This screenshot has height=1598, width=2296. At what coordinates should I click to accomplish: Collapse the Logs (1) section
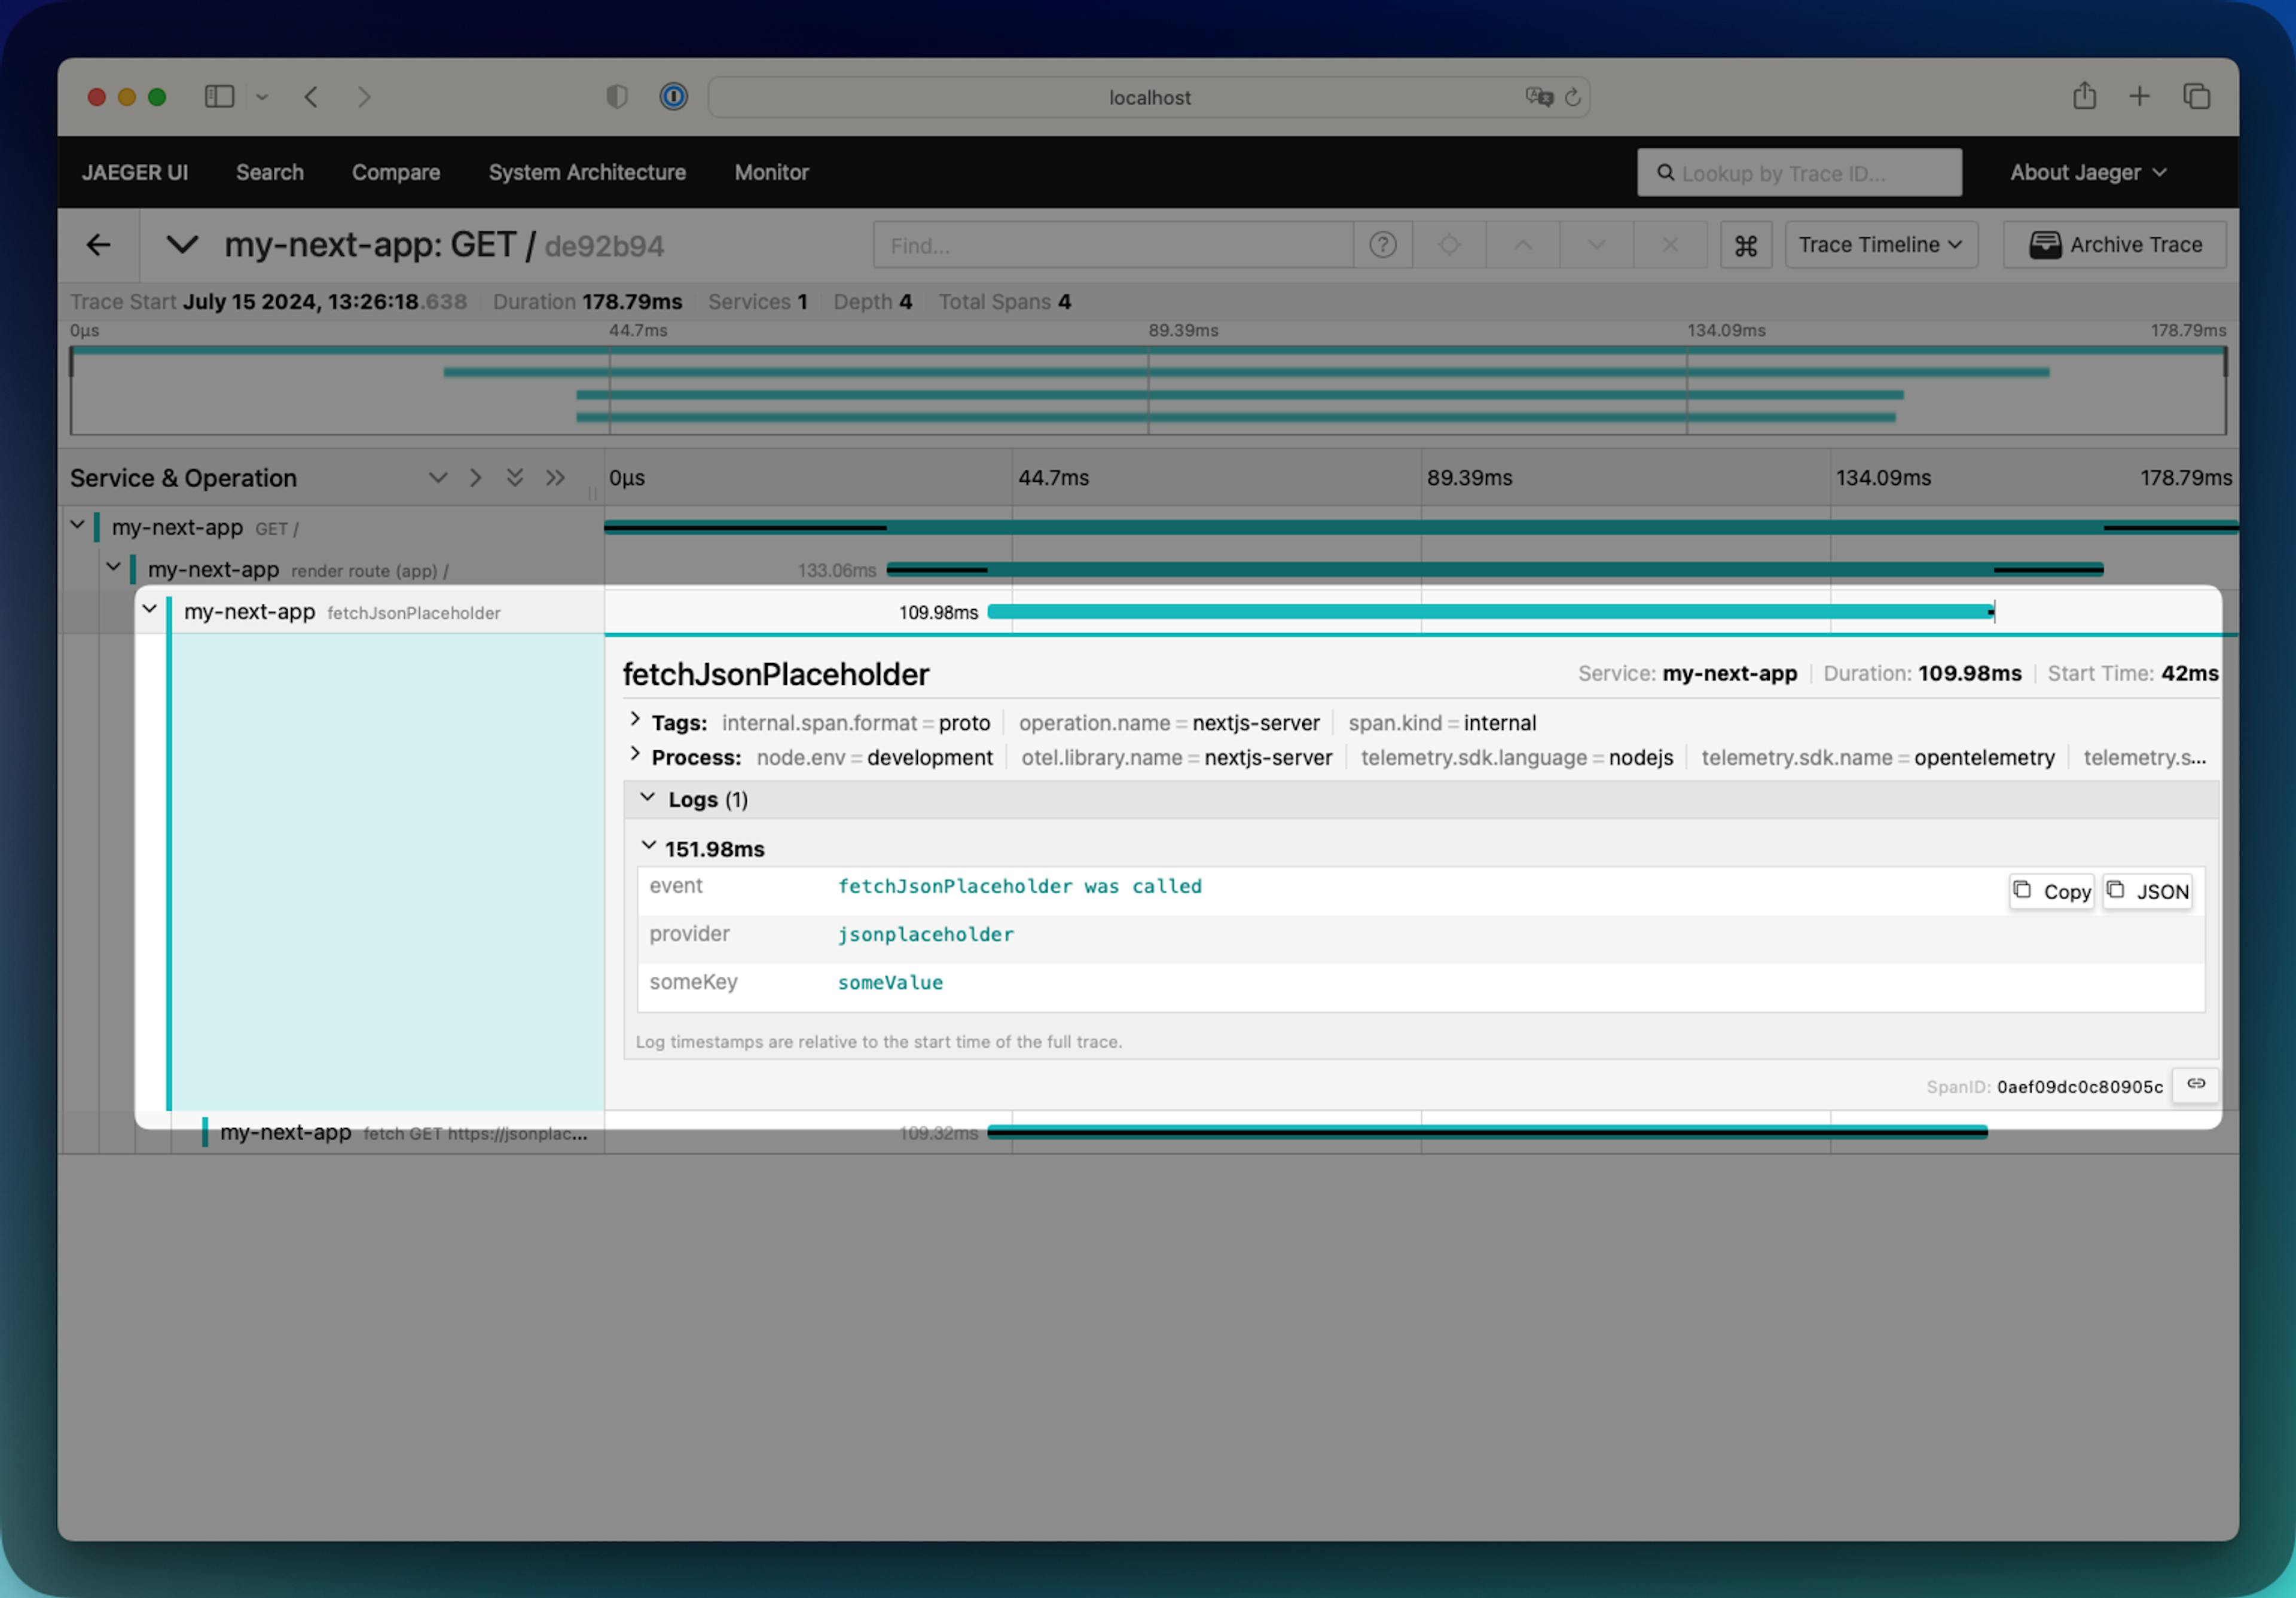[648, 798]
